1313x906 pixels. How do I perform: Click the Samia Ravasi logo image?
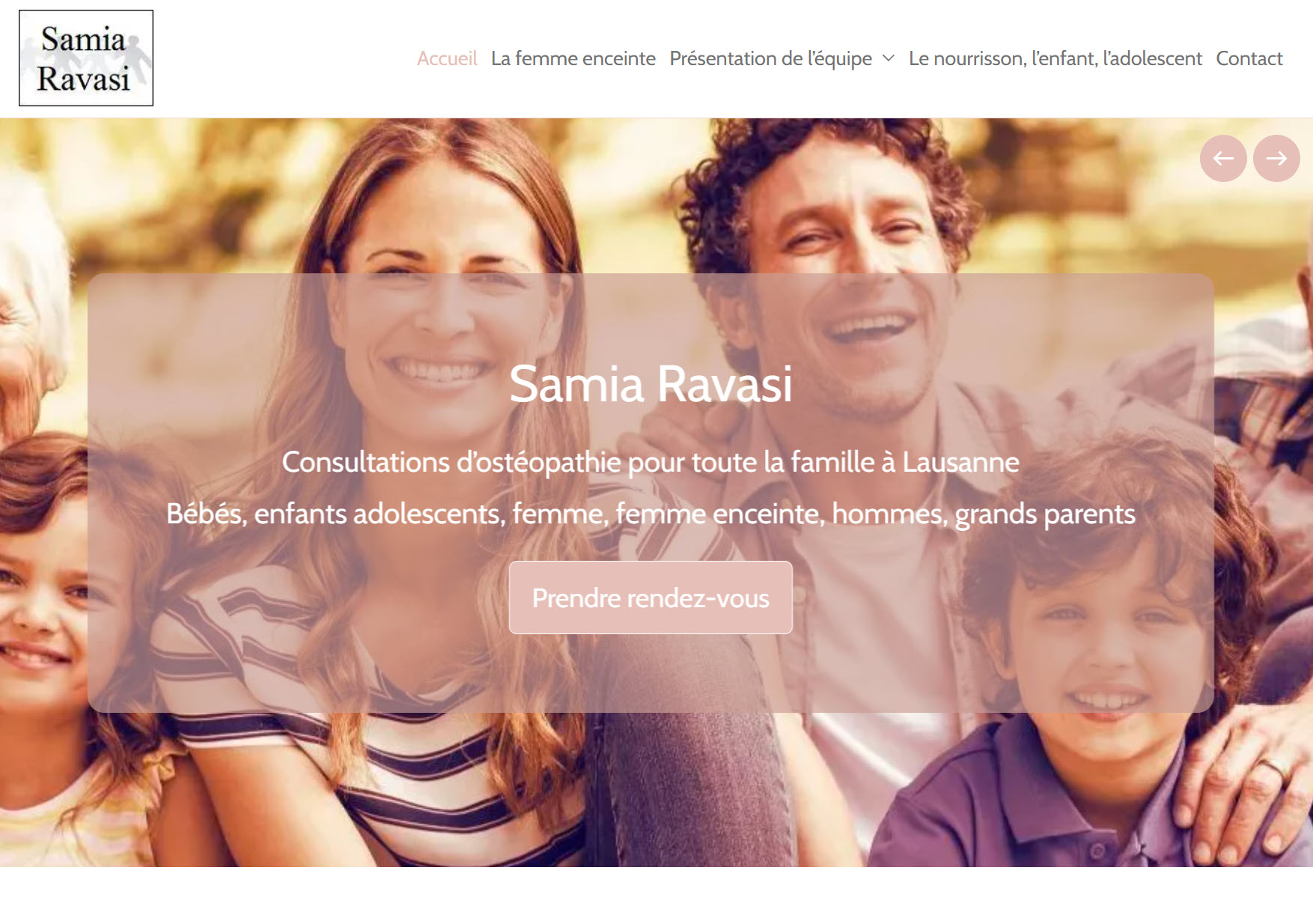pos(86,58)
